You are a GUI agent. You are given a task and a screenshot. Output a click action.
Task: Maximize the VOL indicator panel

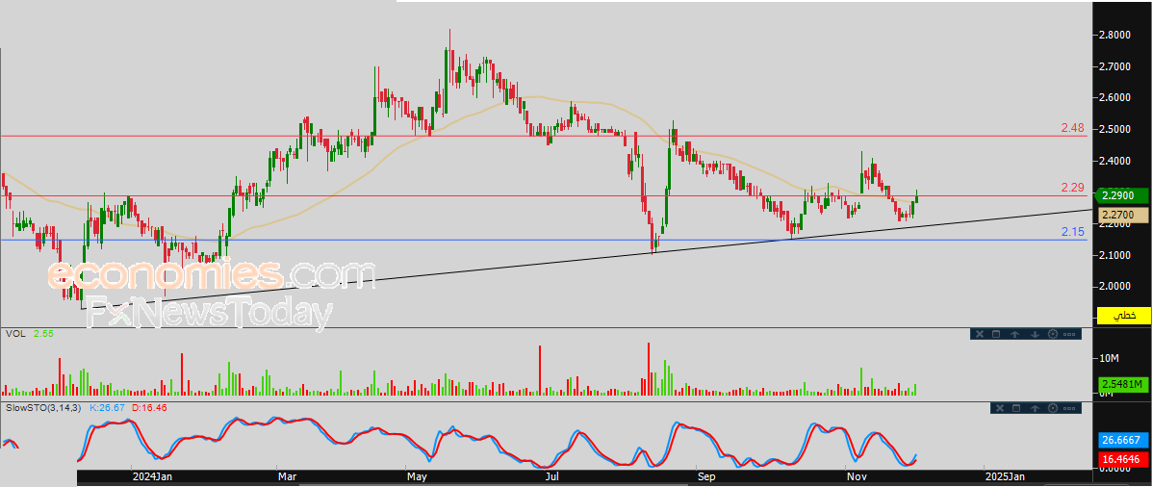(x=996, y=334)
